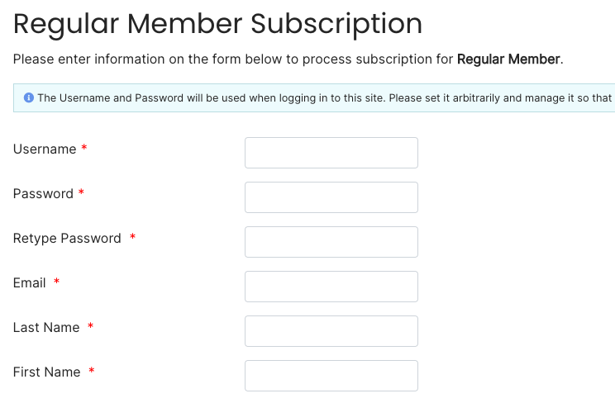615x403 pixels.
Task: Focus the Last Name text field
Action: point(331,331)
